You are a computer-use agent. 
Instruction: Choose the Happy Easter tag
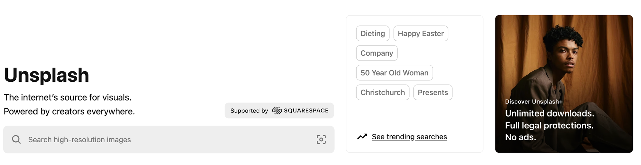[420, 33]
